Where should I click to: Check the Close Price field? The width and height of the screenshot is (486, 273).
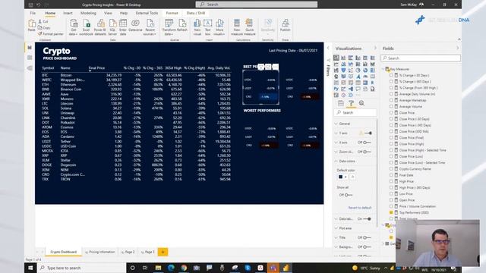[391, 113]
